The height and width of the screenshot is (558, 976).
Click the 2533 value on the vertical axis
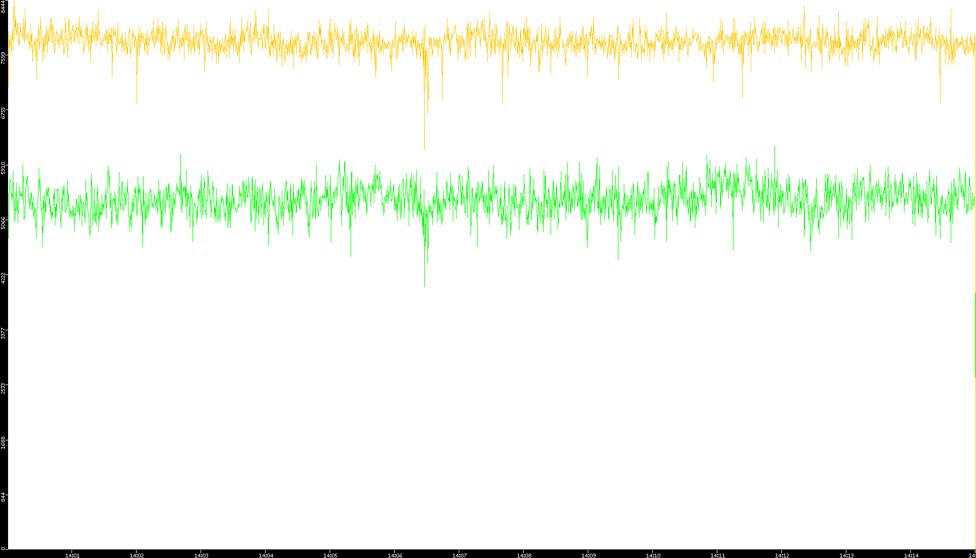tap(4, 388)
